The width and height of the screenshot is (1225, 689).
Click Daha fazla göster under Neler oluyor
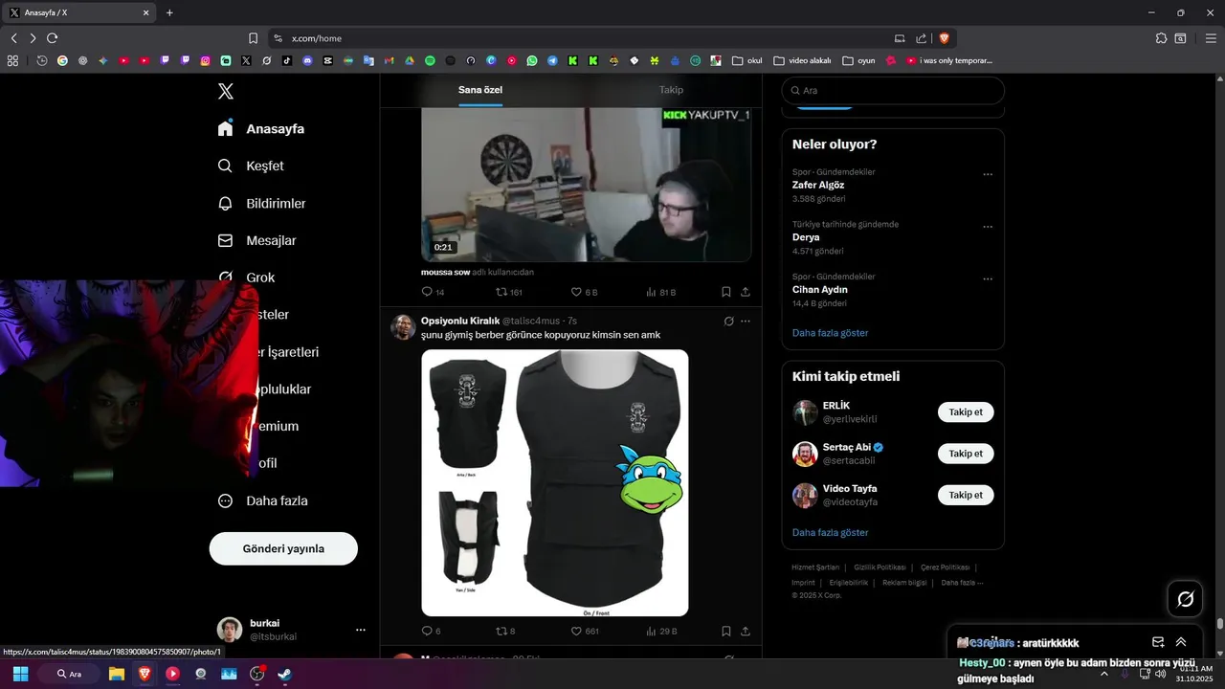(831, 333)
